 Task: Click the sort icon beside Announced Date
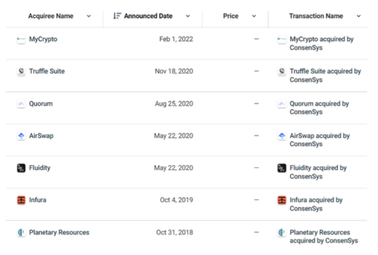pos(117,16)
